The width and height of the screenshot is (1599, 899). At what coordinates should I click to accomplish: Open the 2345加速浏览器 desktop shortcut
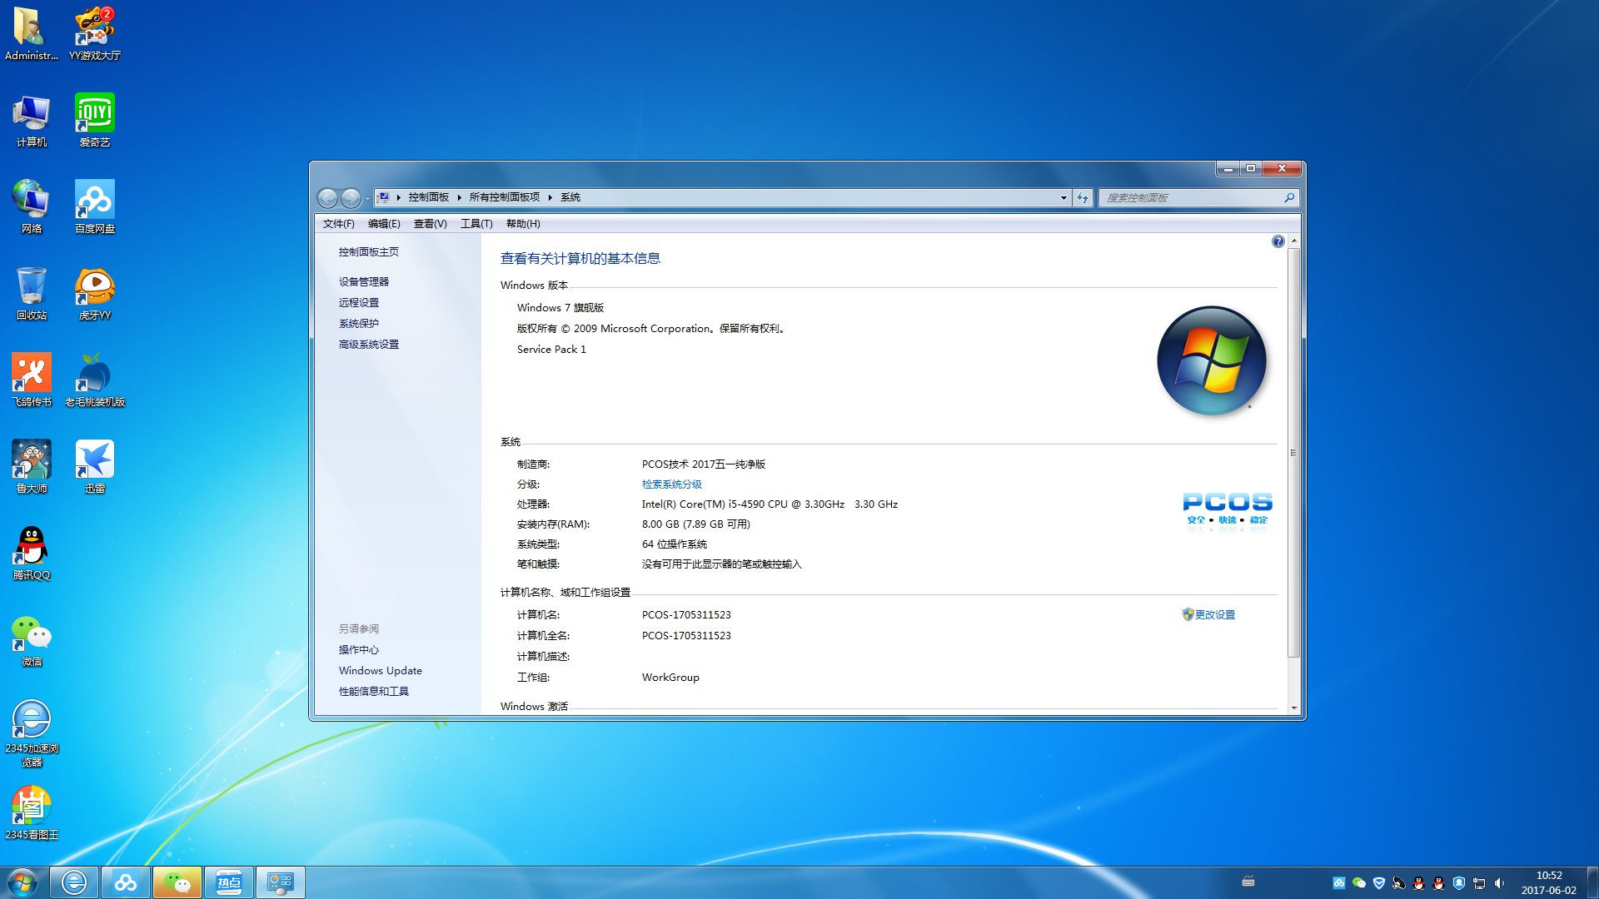pos(31,733)
